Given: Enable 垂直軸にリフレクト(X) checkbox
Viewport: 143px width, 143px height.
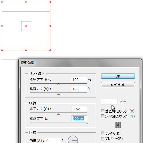Looking at the screenshot, I should click(x=102, y=111).
